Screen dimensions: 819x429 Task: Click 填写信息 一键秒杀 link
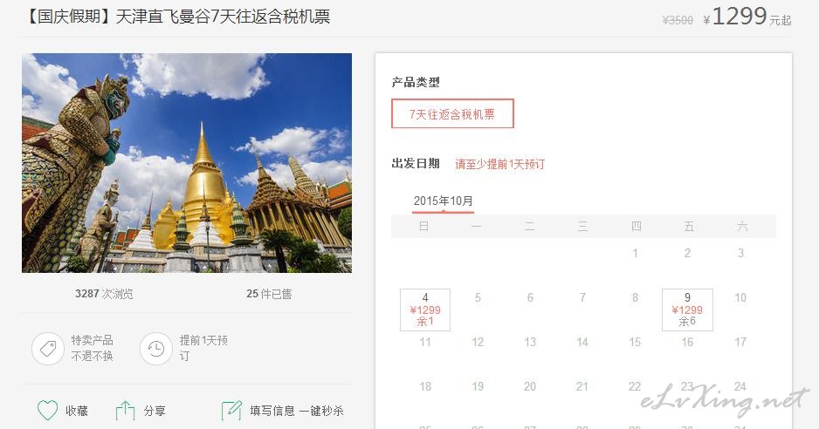point(297,412)
